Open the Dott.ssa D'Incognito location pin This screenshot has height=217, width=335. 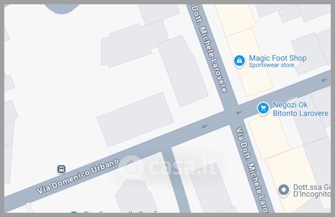(283, 190)
